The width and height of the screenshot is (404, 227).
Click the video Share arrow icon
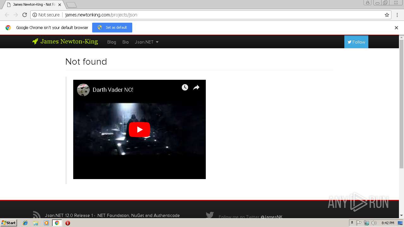click(196, 87)
